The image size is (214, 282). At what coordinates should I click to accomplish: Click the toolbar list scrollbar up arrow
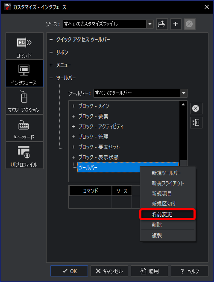183,105
